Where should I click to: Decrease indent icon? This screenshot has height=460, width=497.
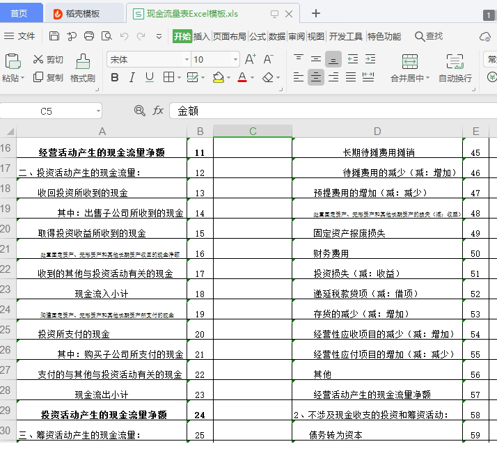tap(352, 59)
